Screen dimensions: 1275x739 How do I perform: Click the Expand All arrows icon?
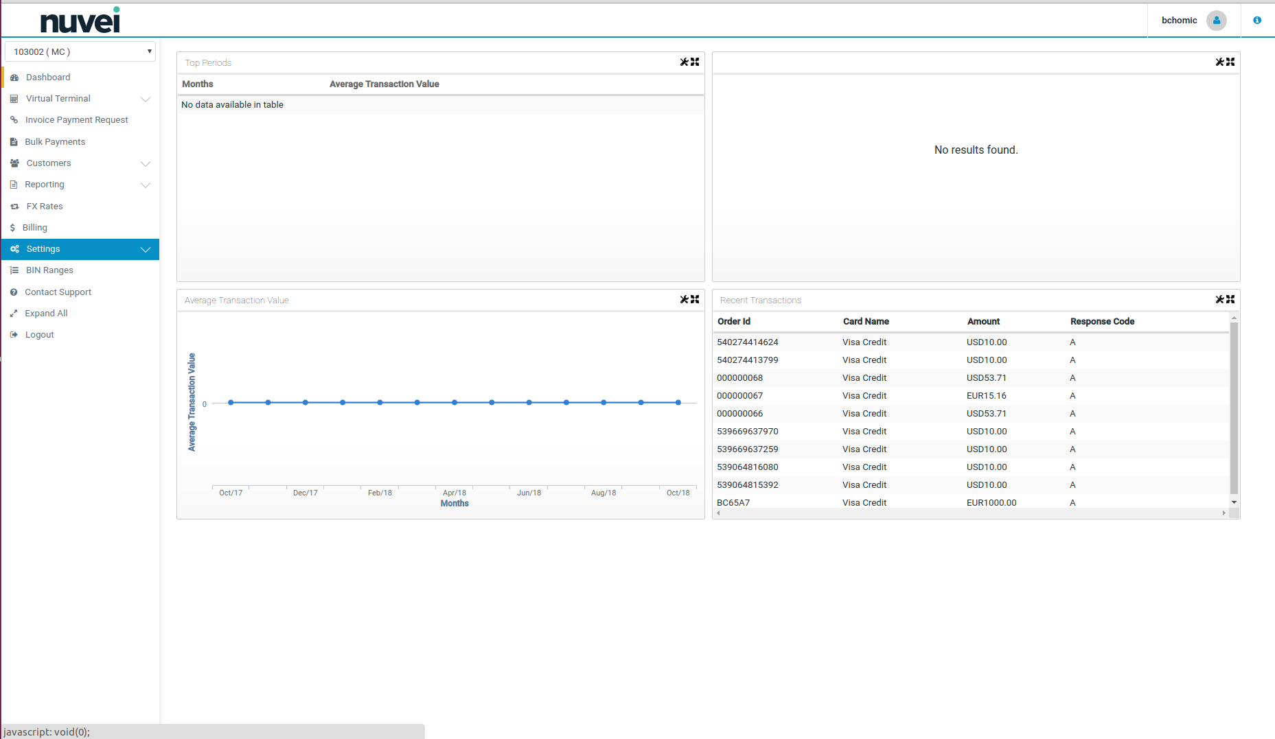click(14, 314)
